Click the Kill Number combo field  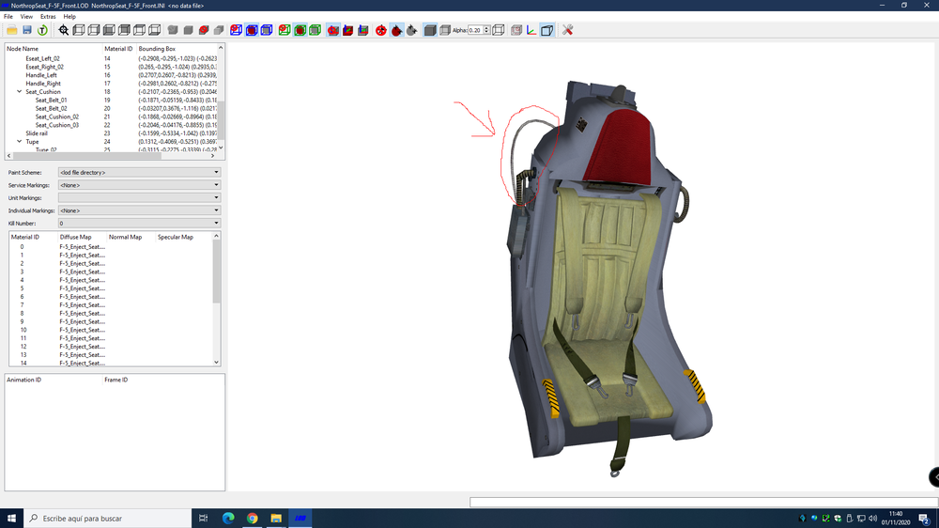[139, 223]
